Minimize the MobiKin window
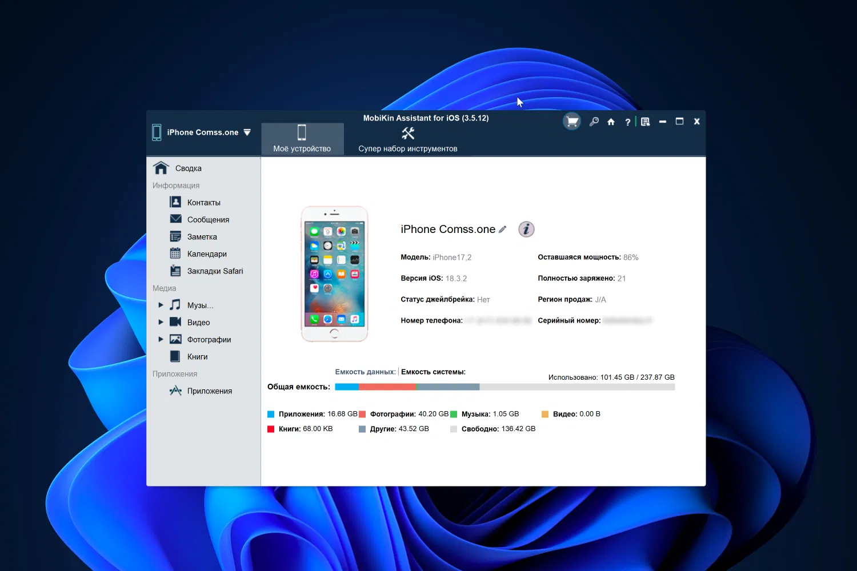The image size is (857, 571). pos(663,122)
